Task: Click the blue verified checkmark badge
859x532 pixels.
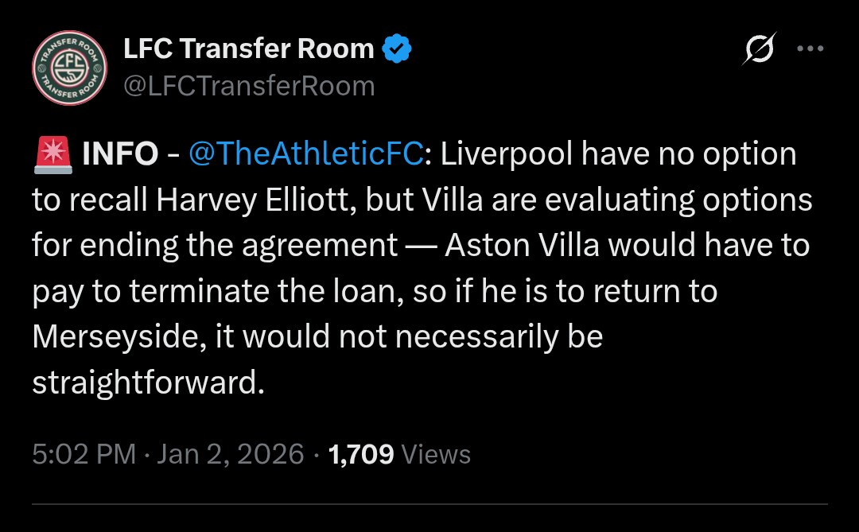Action: point(397,50)
